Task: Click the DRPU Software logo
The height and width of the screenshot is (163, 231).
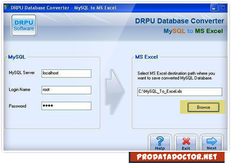Action: coord(24,25)
